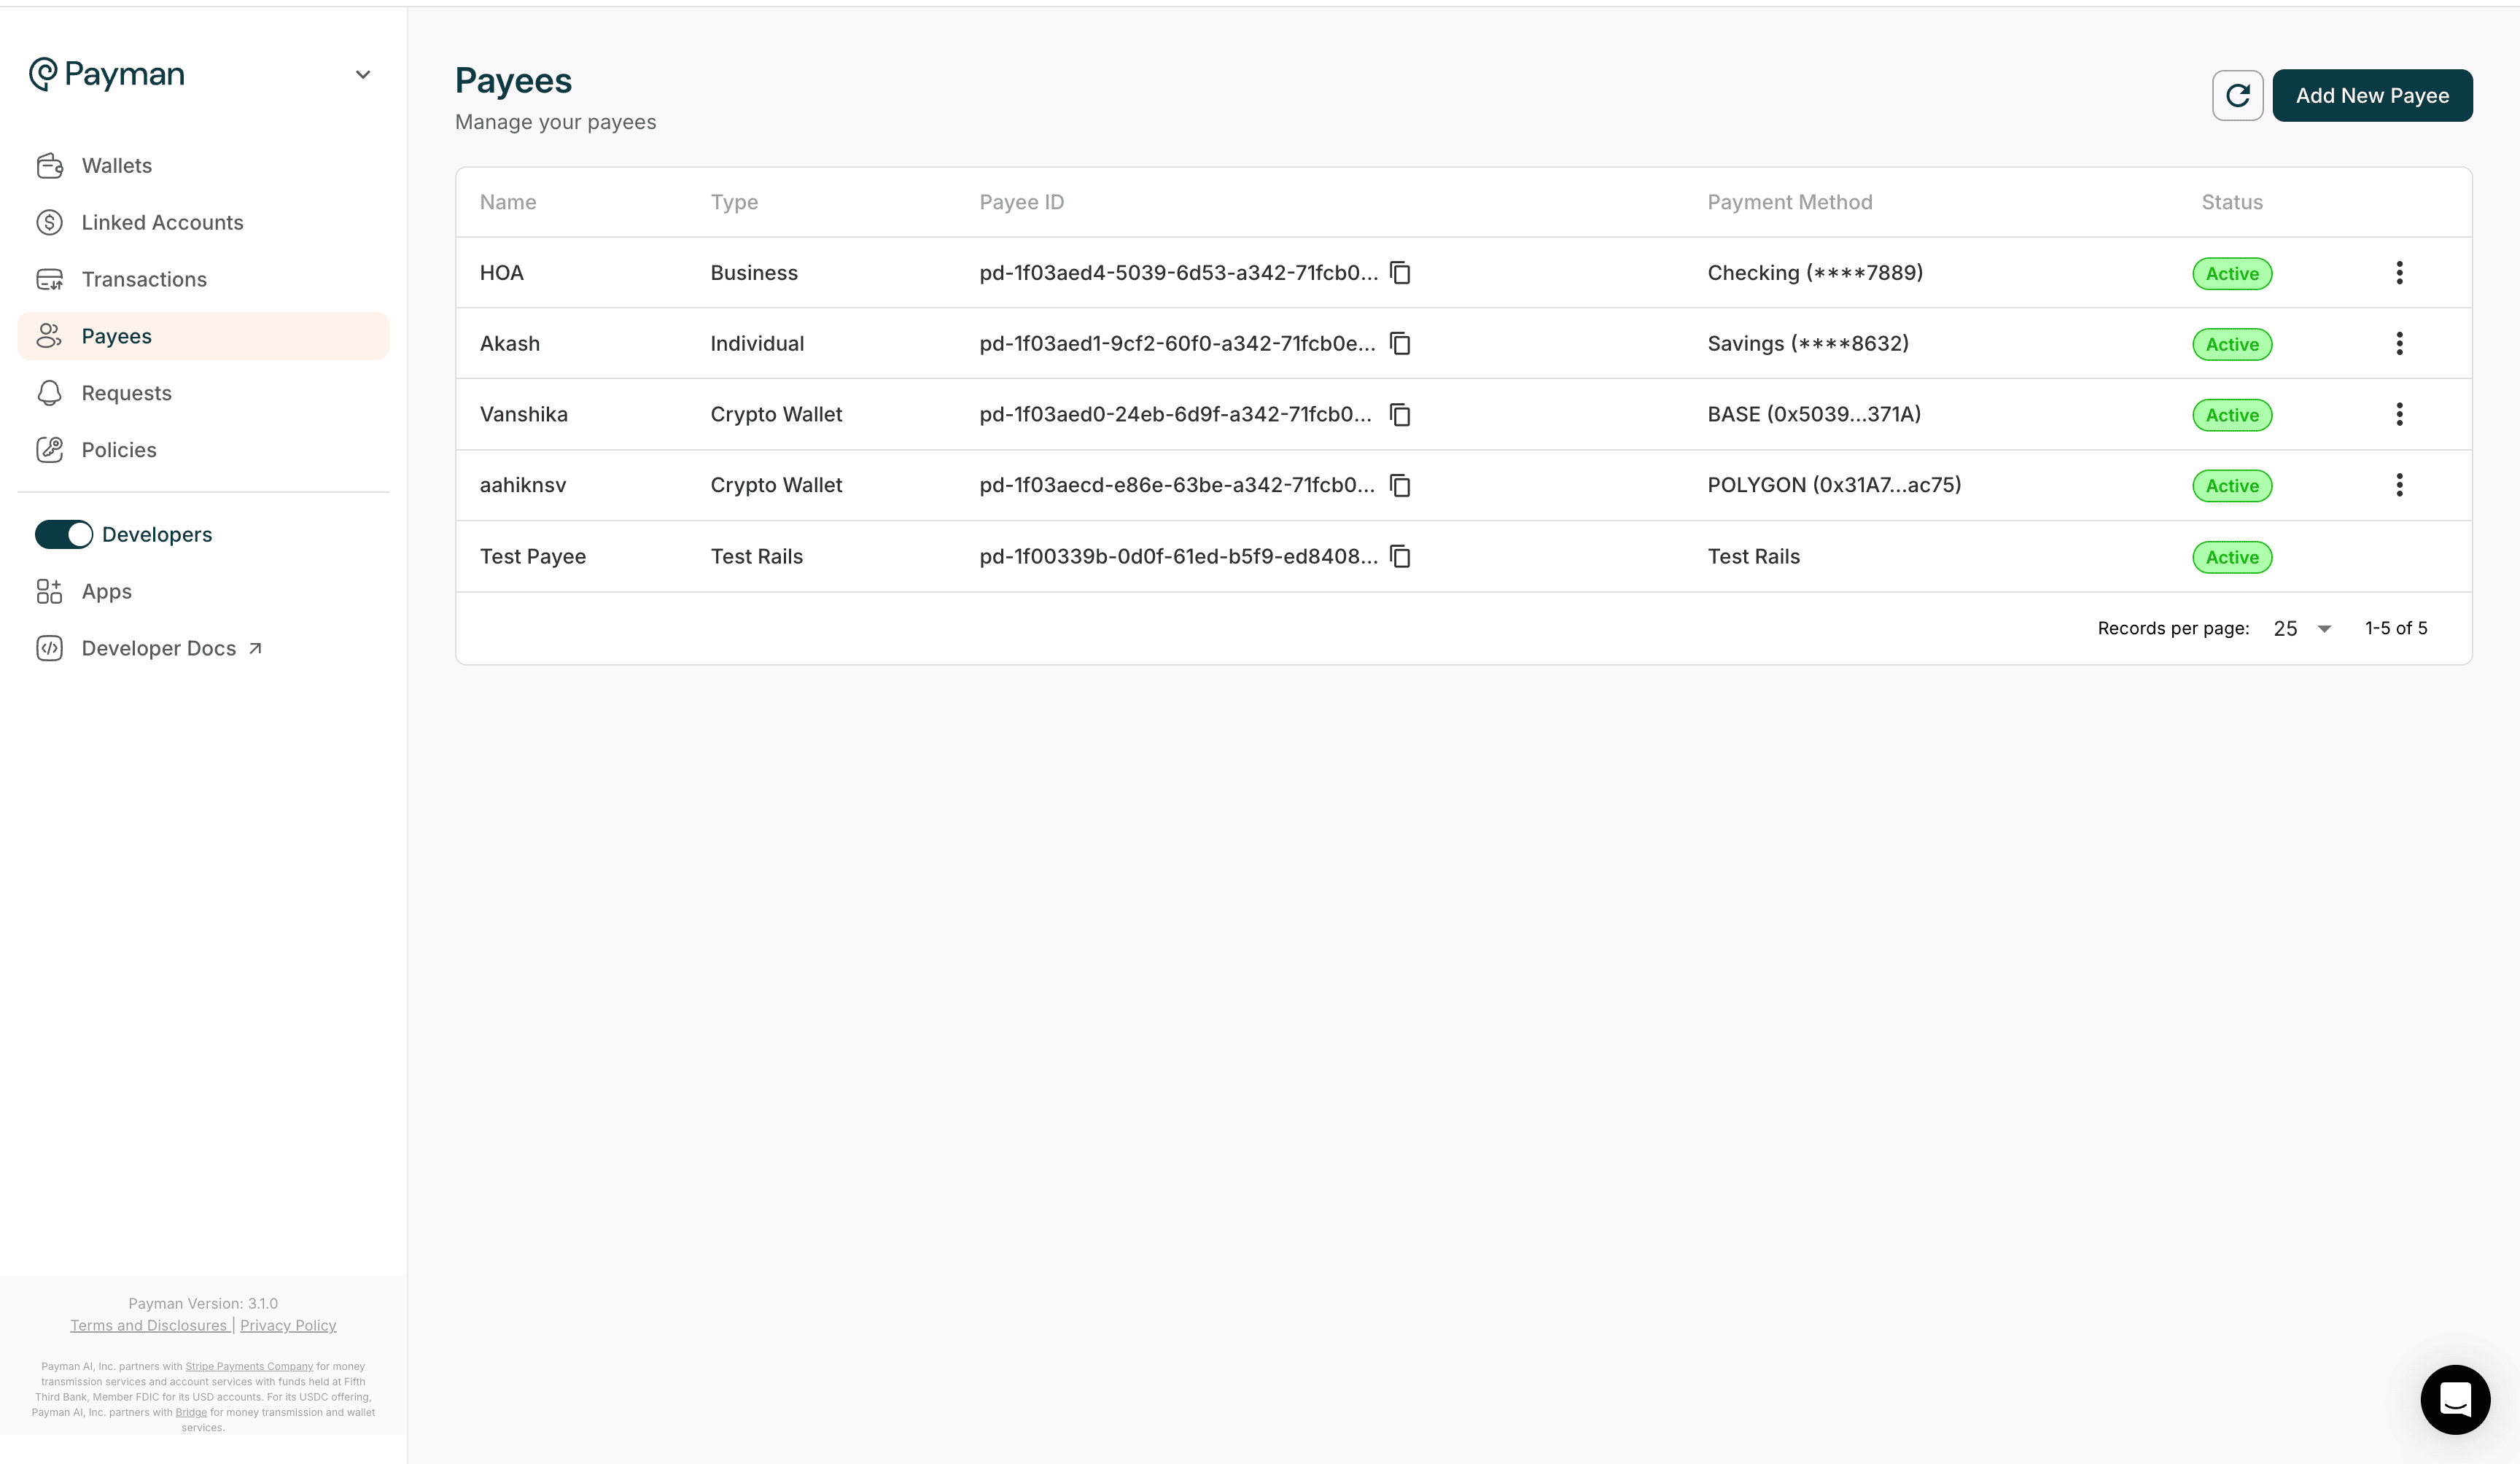
Task: Navigate to Linked Accounts
Action: pos(162,223)
